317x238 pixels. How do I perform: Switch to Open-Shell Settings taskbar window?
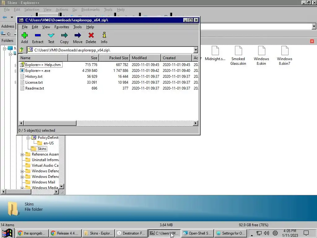[198, 233]
